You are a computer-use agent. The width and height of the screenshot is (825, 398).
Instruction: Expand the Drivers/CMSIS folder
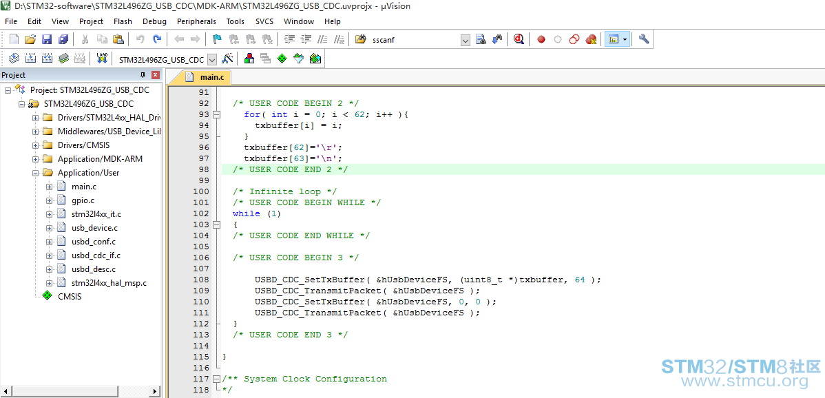(x=35, y=145)
